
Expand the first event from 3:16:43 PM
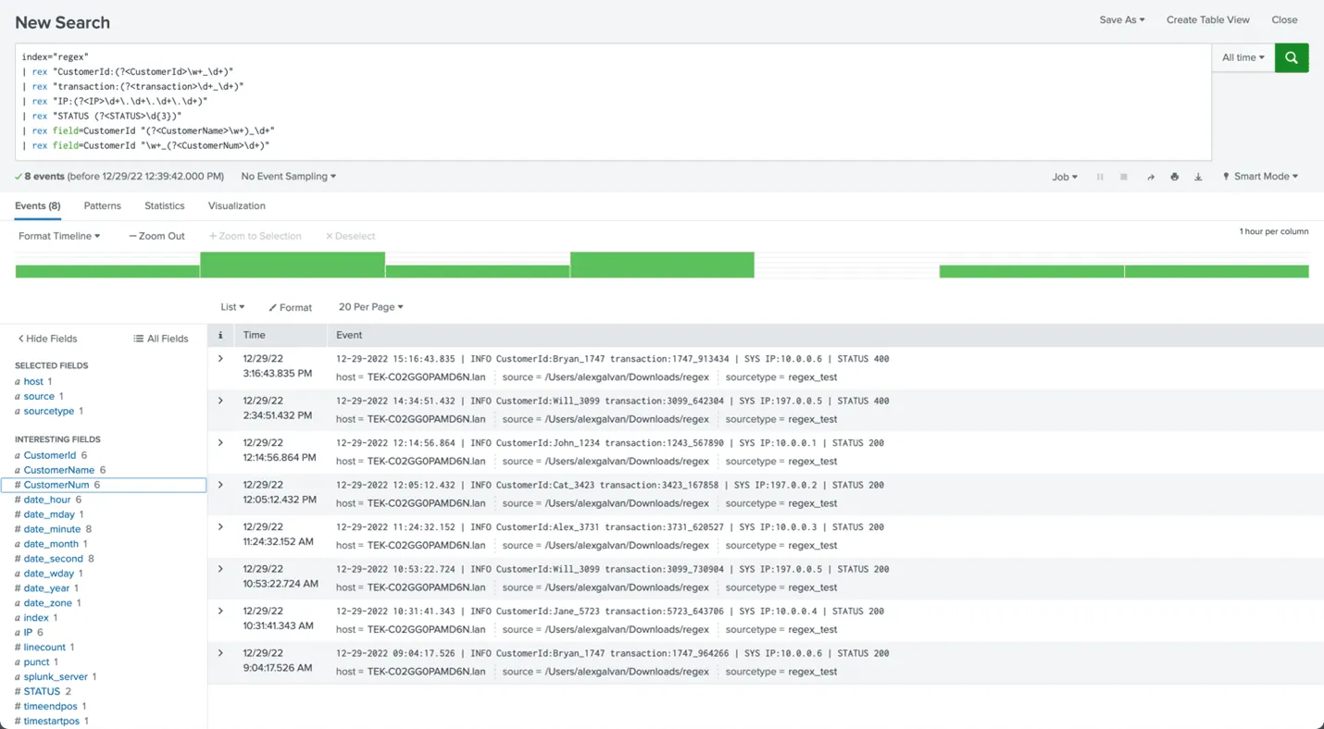click(x=220, y=359)
